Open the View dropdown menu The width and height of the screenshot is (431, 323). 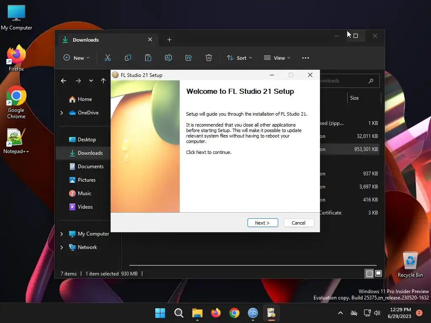[x=277, y=58]
